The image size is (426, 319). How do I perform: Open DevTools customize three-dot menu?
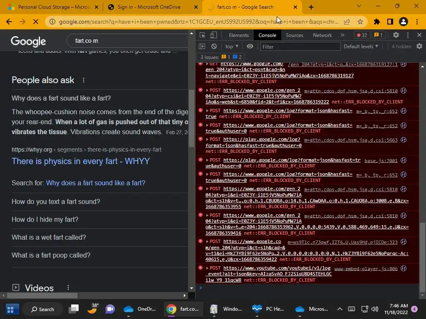(408, 35)
